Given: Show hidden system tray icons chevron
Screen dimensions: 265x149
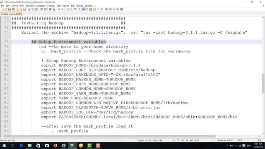Looking at the screenshot, I should point(227,146).
